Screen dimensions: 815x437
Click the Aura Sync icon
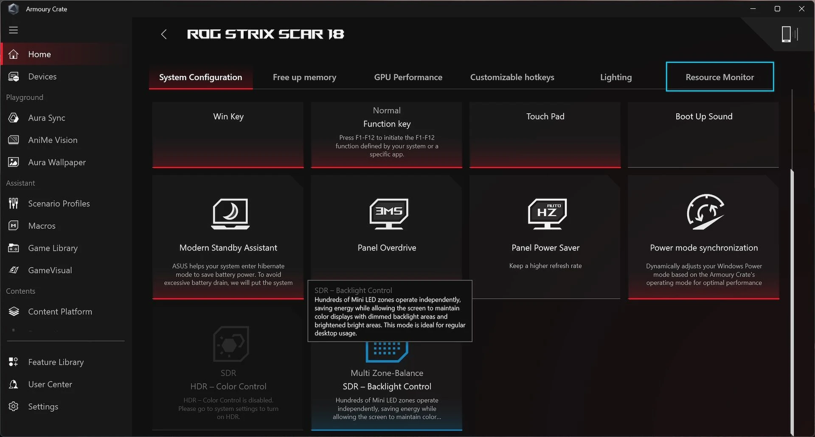click(x=14, y=118)
